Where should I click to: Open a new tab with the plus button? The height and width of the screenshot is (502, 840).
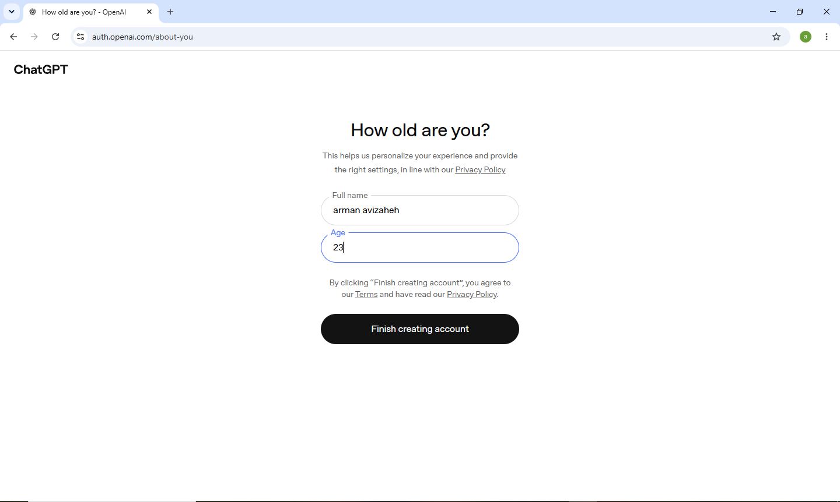[170, 12]
